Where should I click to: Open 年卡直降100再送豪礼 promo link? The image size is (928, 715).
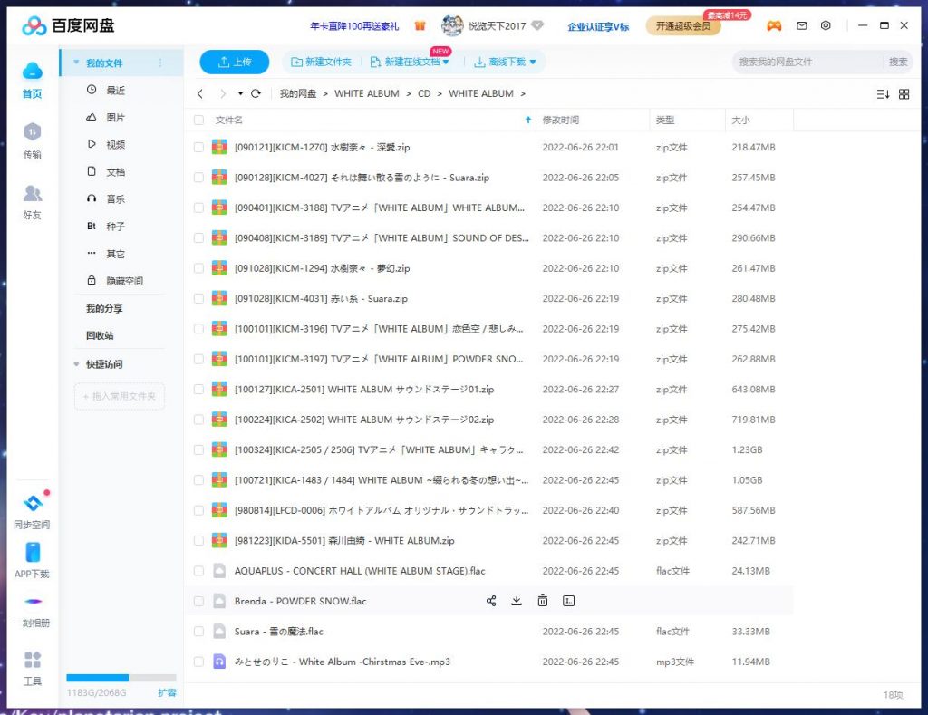click(x=354, y=26)
